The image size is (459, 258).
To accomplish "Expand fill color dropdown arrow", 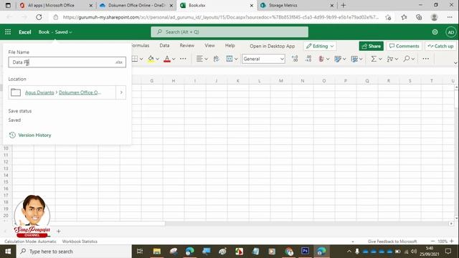I will pyautogui.click(x=158, y=59).
